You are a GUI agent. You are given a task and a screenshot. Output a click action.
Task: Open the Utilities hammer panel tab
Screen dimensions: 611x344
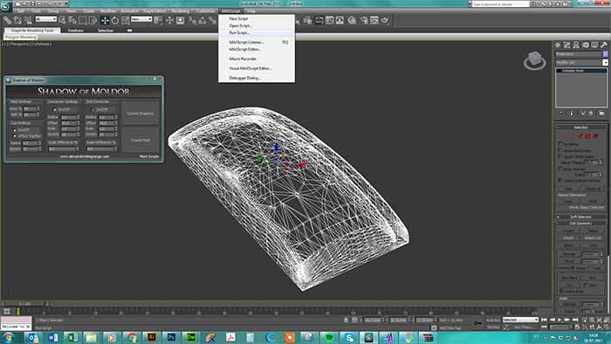[x=604, y=45]
